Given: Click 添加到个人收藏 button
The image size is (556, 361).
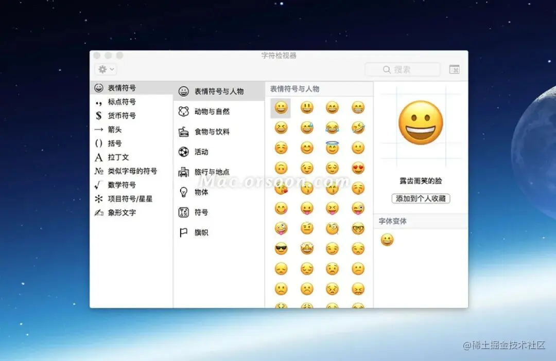Looking at the screenshot, I should click(x=421, y=198).
